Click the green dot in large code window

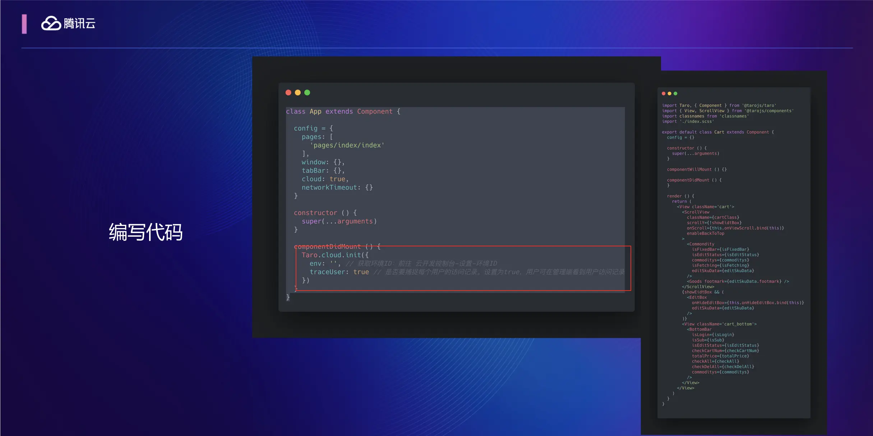coord(307,93)
